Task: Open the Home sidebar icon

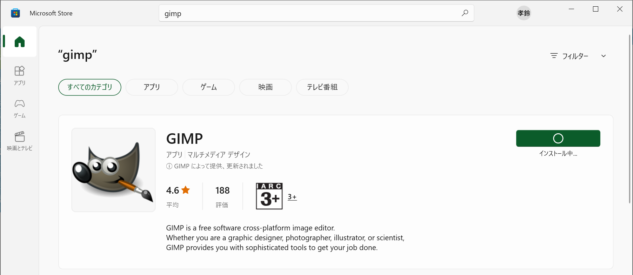Action: 20,42
